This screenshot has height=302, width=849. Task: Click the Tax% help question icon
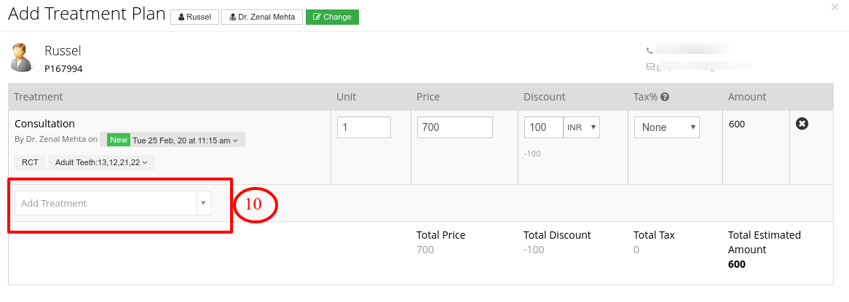tap(665, 98)
